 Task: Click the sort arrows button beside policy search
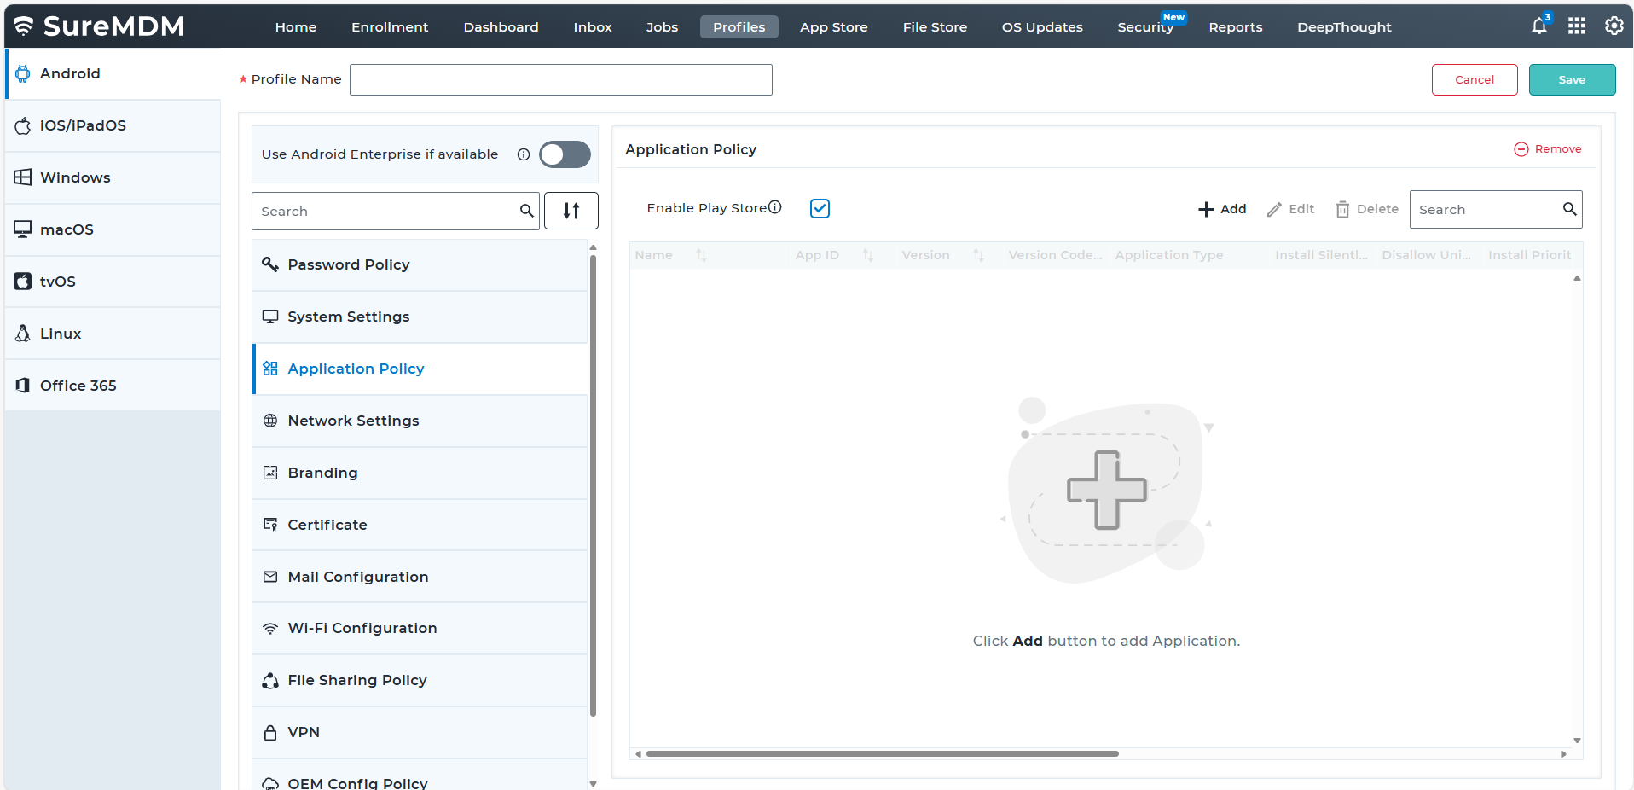(x=571, y=211)
